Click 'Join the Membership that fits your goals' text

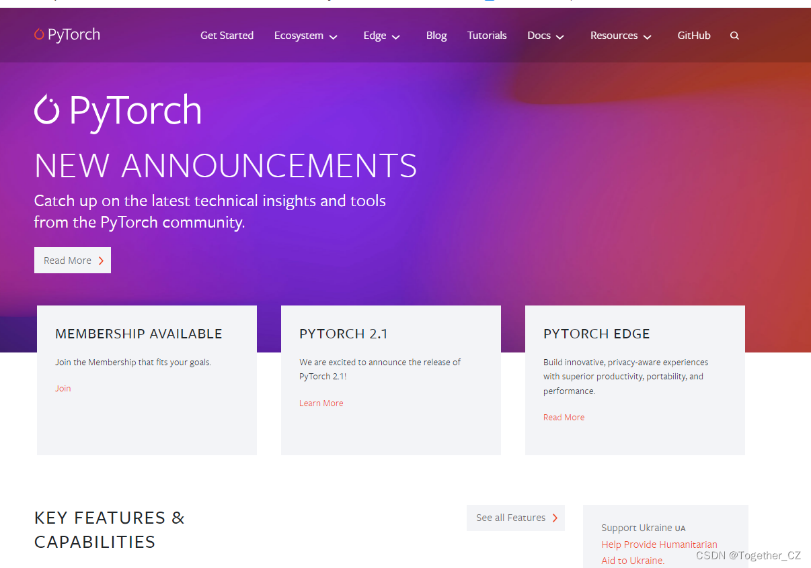pos(133,363)
